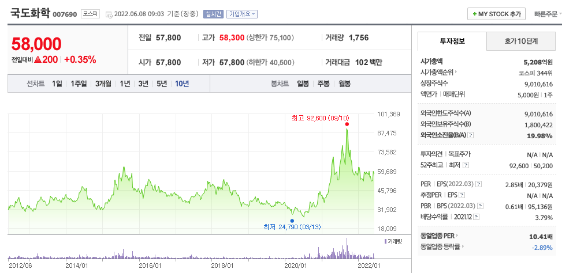
Task: Click the help icon next to 52주최고 최저
Action: (x=466, y=165)
